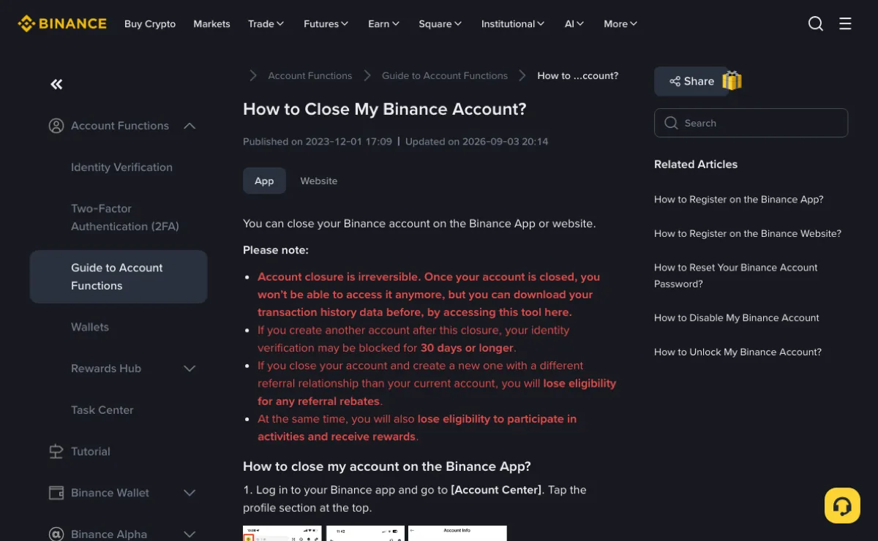Open the More dropdown menu
This screenshot has height=541, width=878.
pos(620,23)
